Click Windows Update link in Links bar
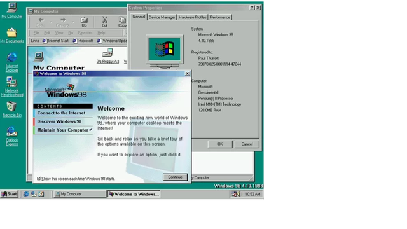 point(112,41)
